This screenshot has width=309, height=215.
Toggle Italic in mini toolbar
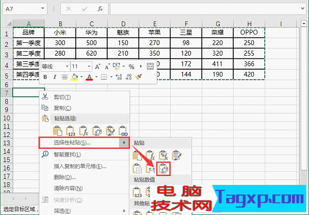[x=55, y=77]
